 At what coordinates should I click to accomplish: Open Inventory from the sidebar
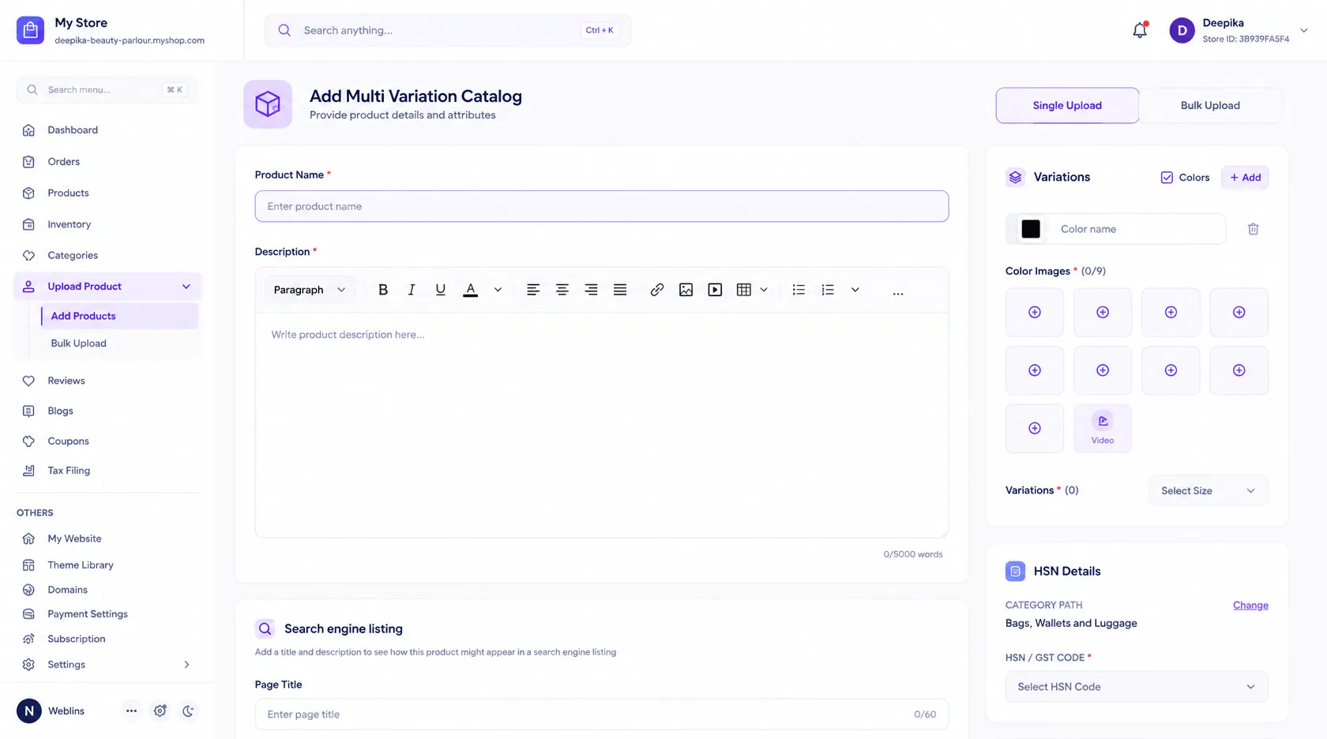pos(69,224)
